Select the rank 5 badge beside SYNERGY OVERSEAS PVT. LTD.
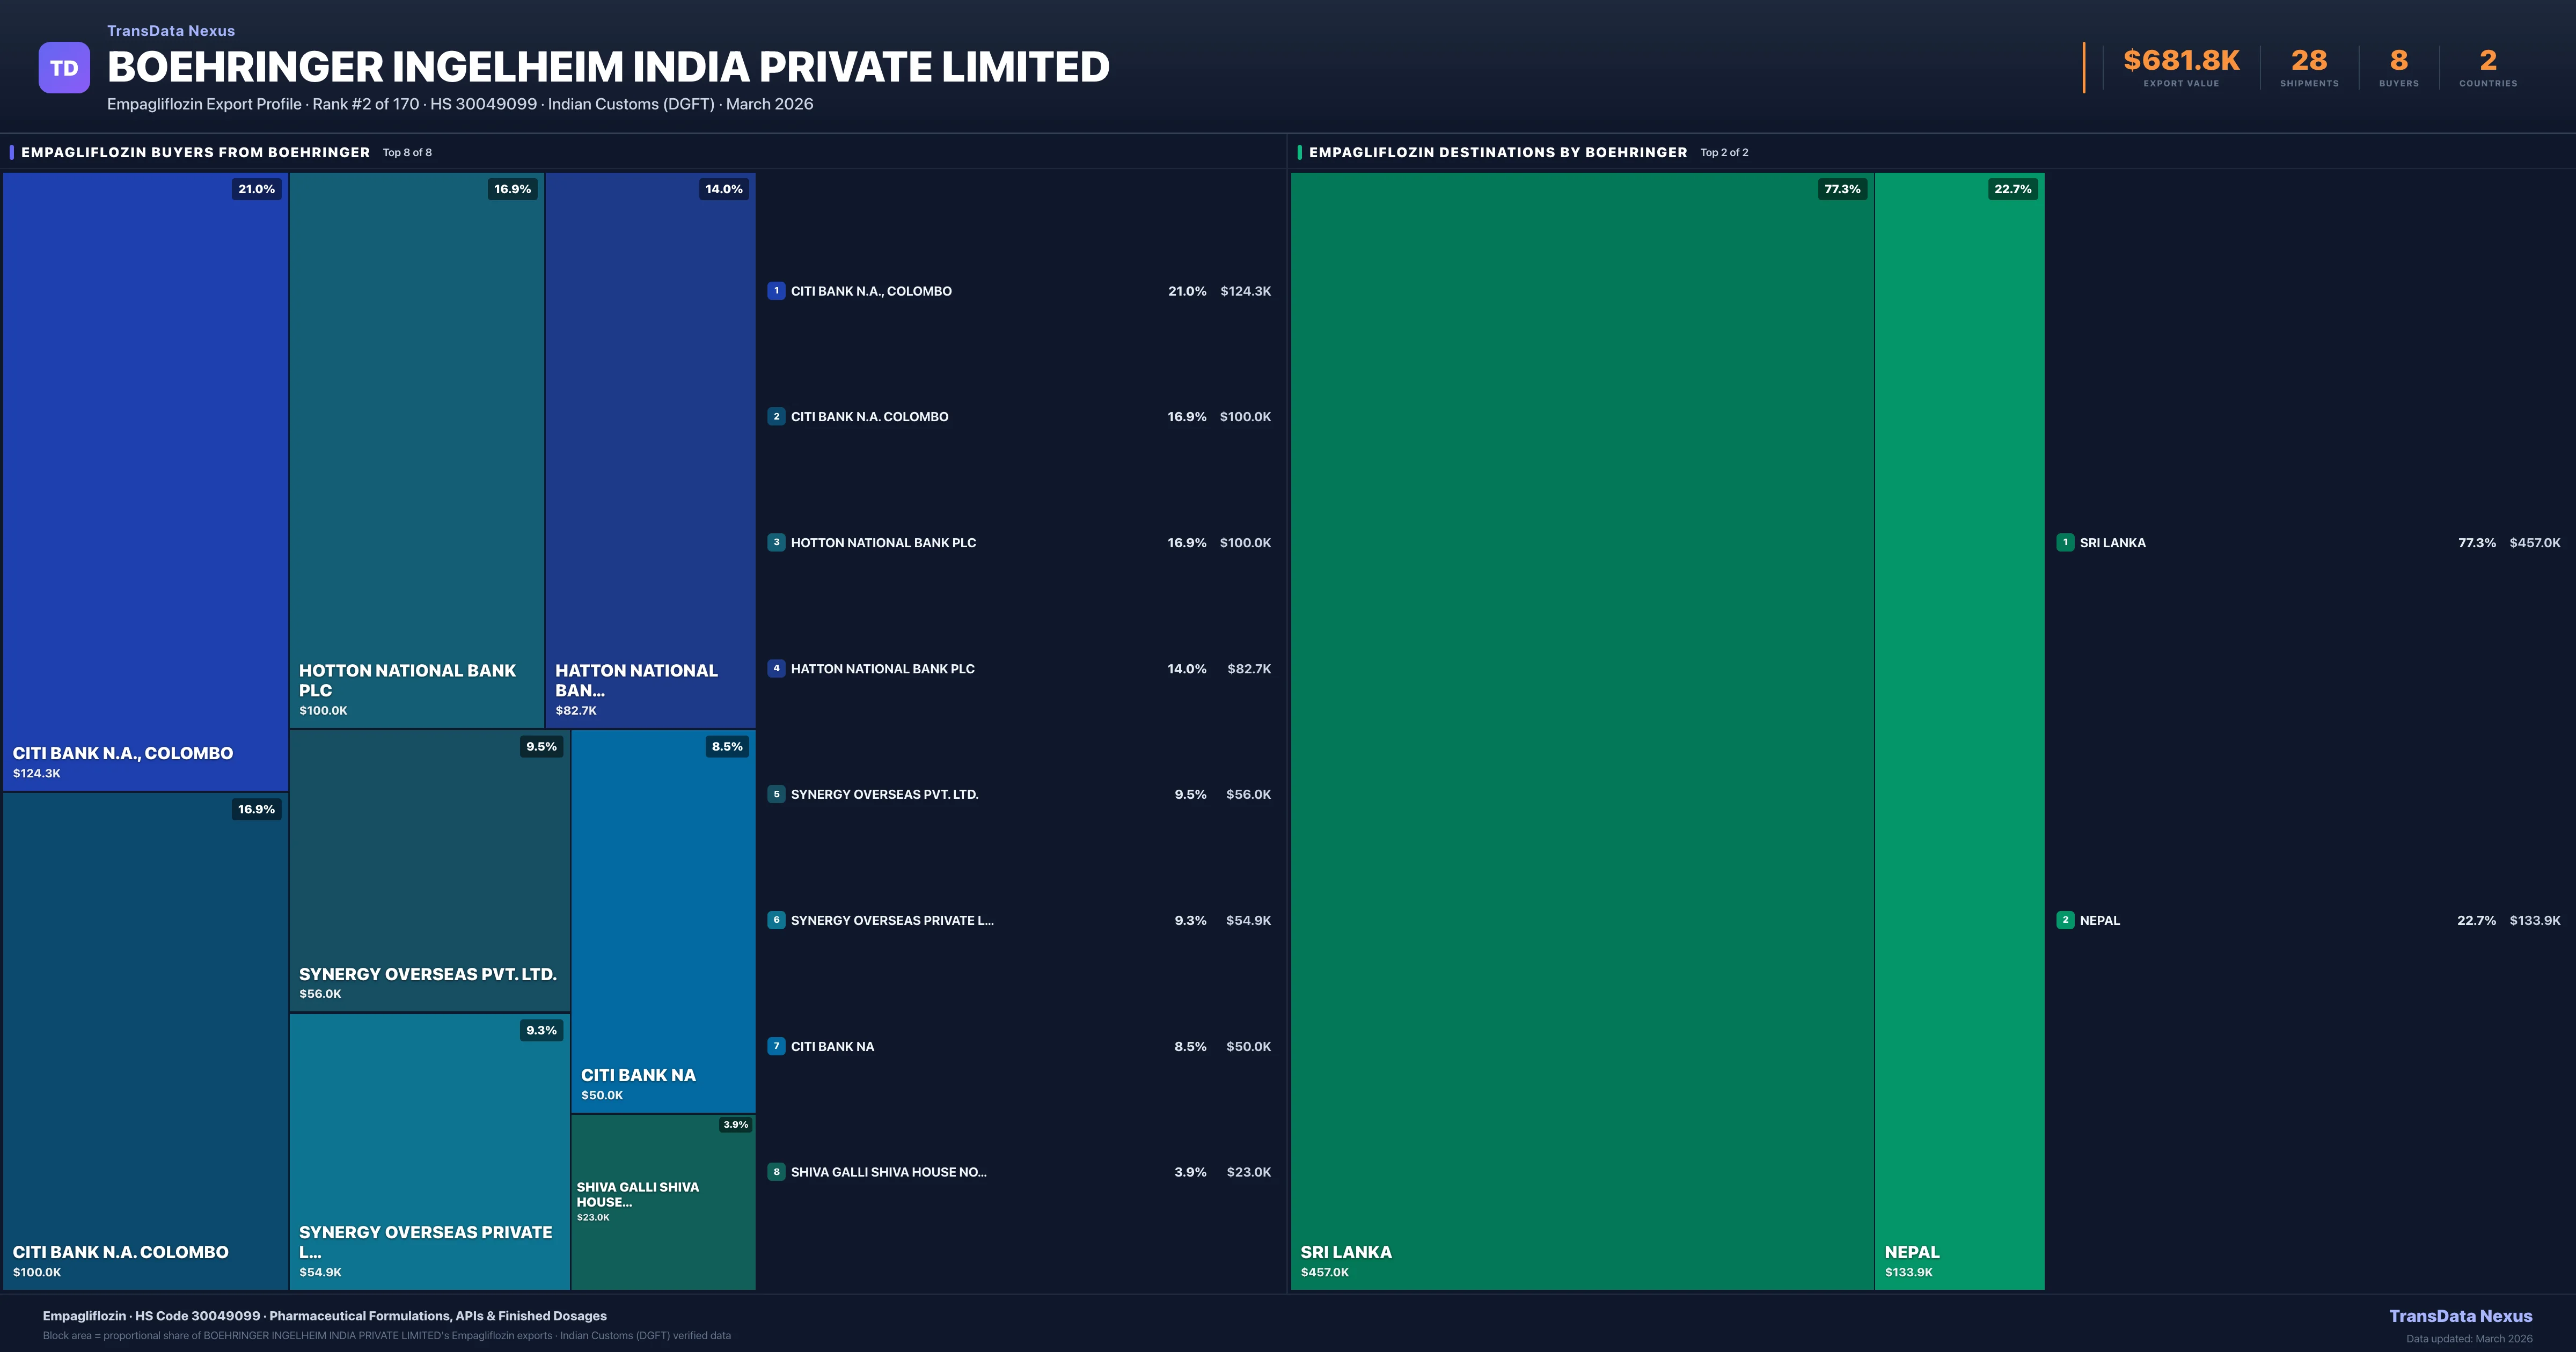This screenshot has height=1352, width=2576. point(777,794)
